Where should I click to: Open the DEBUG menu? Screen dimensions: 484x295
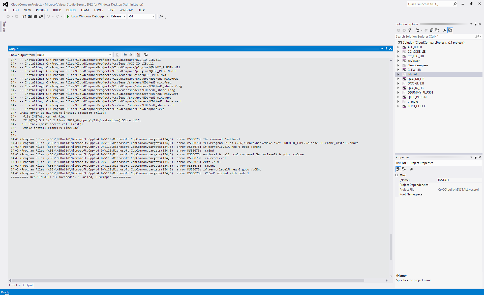click(71, 10)
